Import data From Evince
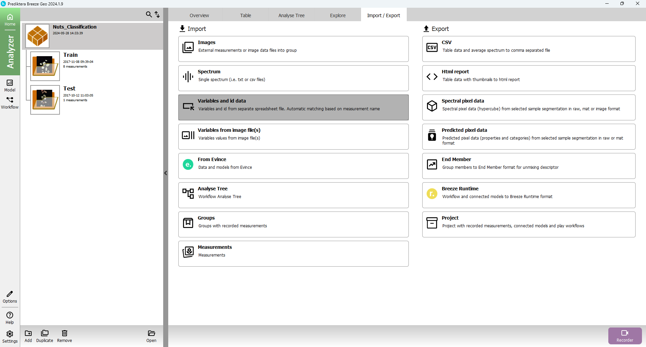Screen dimensions: 646x347 point(293,166)
